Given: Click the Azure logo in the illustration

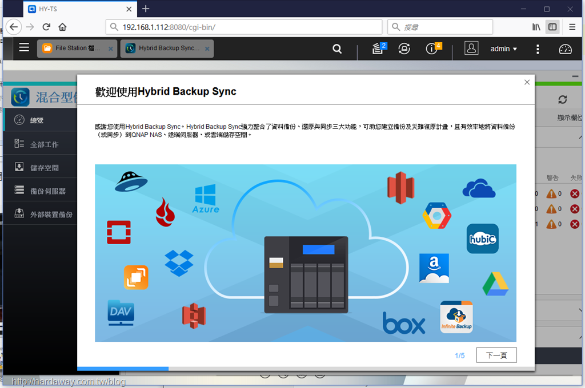Looking at the screenshot, I should coord(206,199).
